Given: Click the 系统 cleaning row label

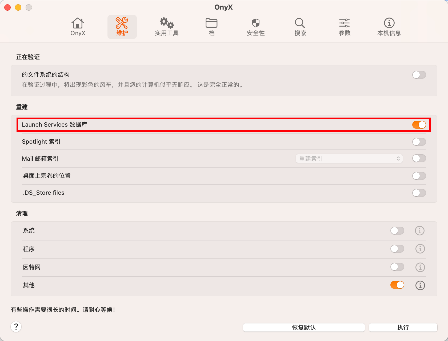Looking at the screenshot, I should (29, 230).
